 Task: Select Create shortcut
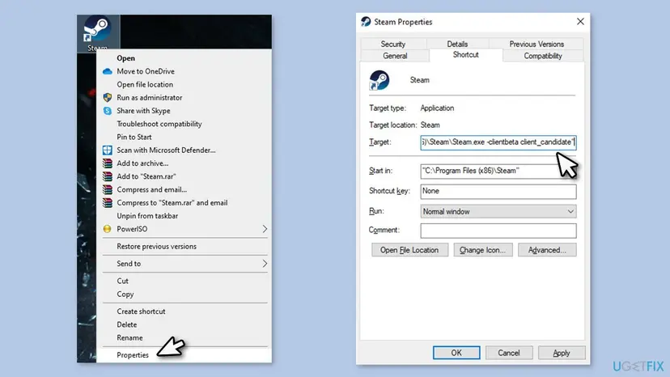click(141, 311)
